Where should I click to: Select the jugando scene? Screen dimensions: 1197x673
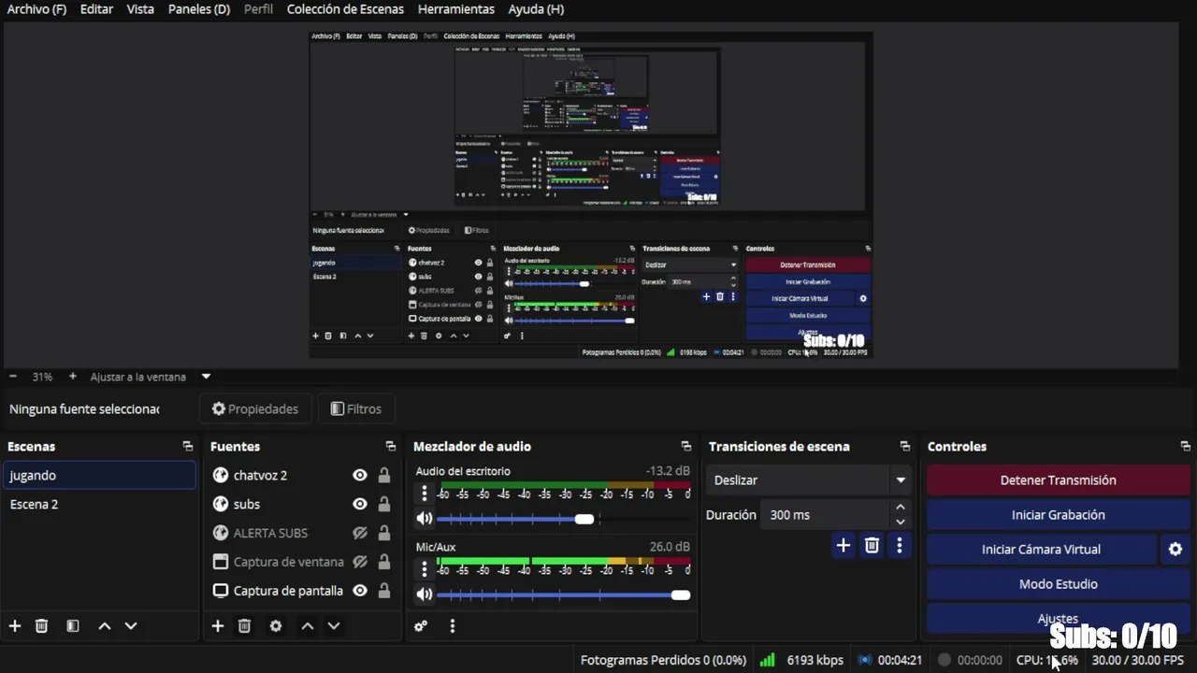pos(100,476)
